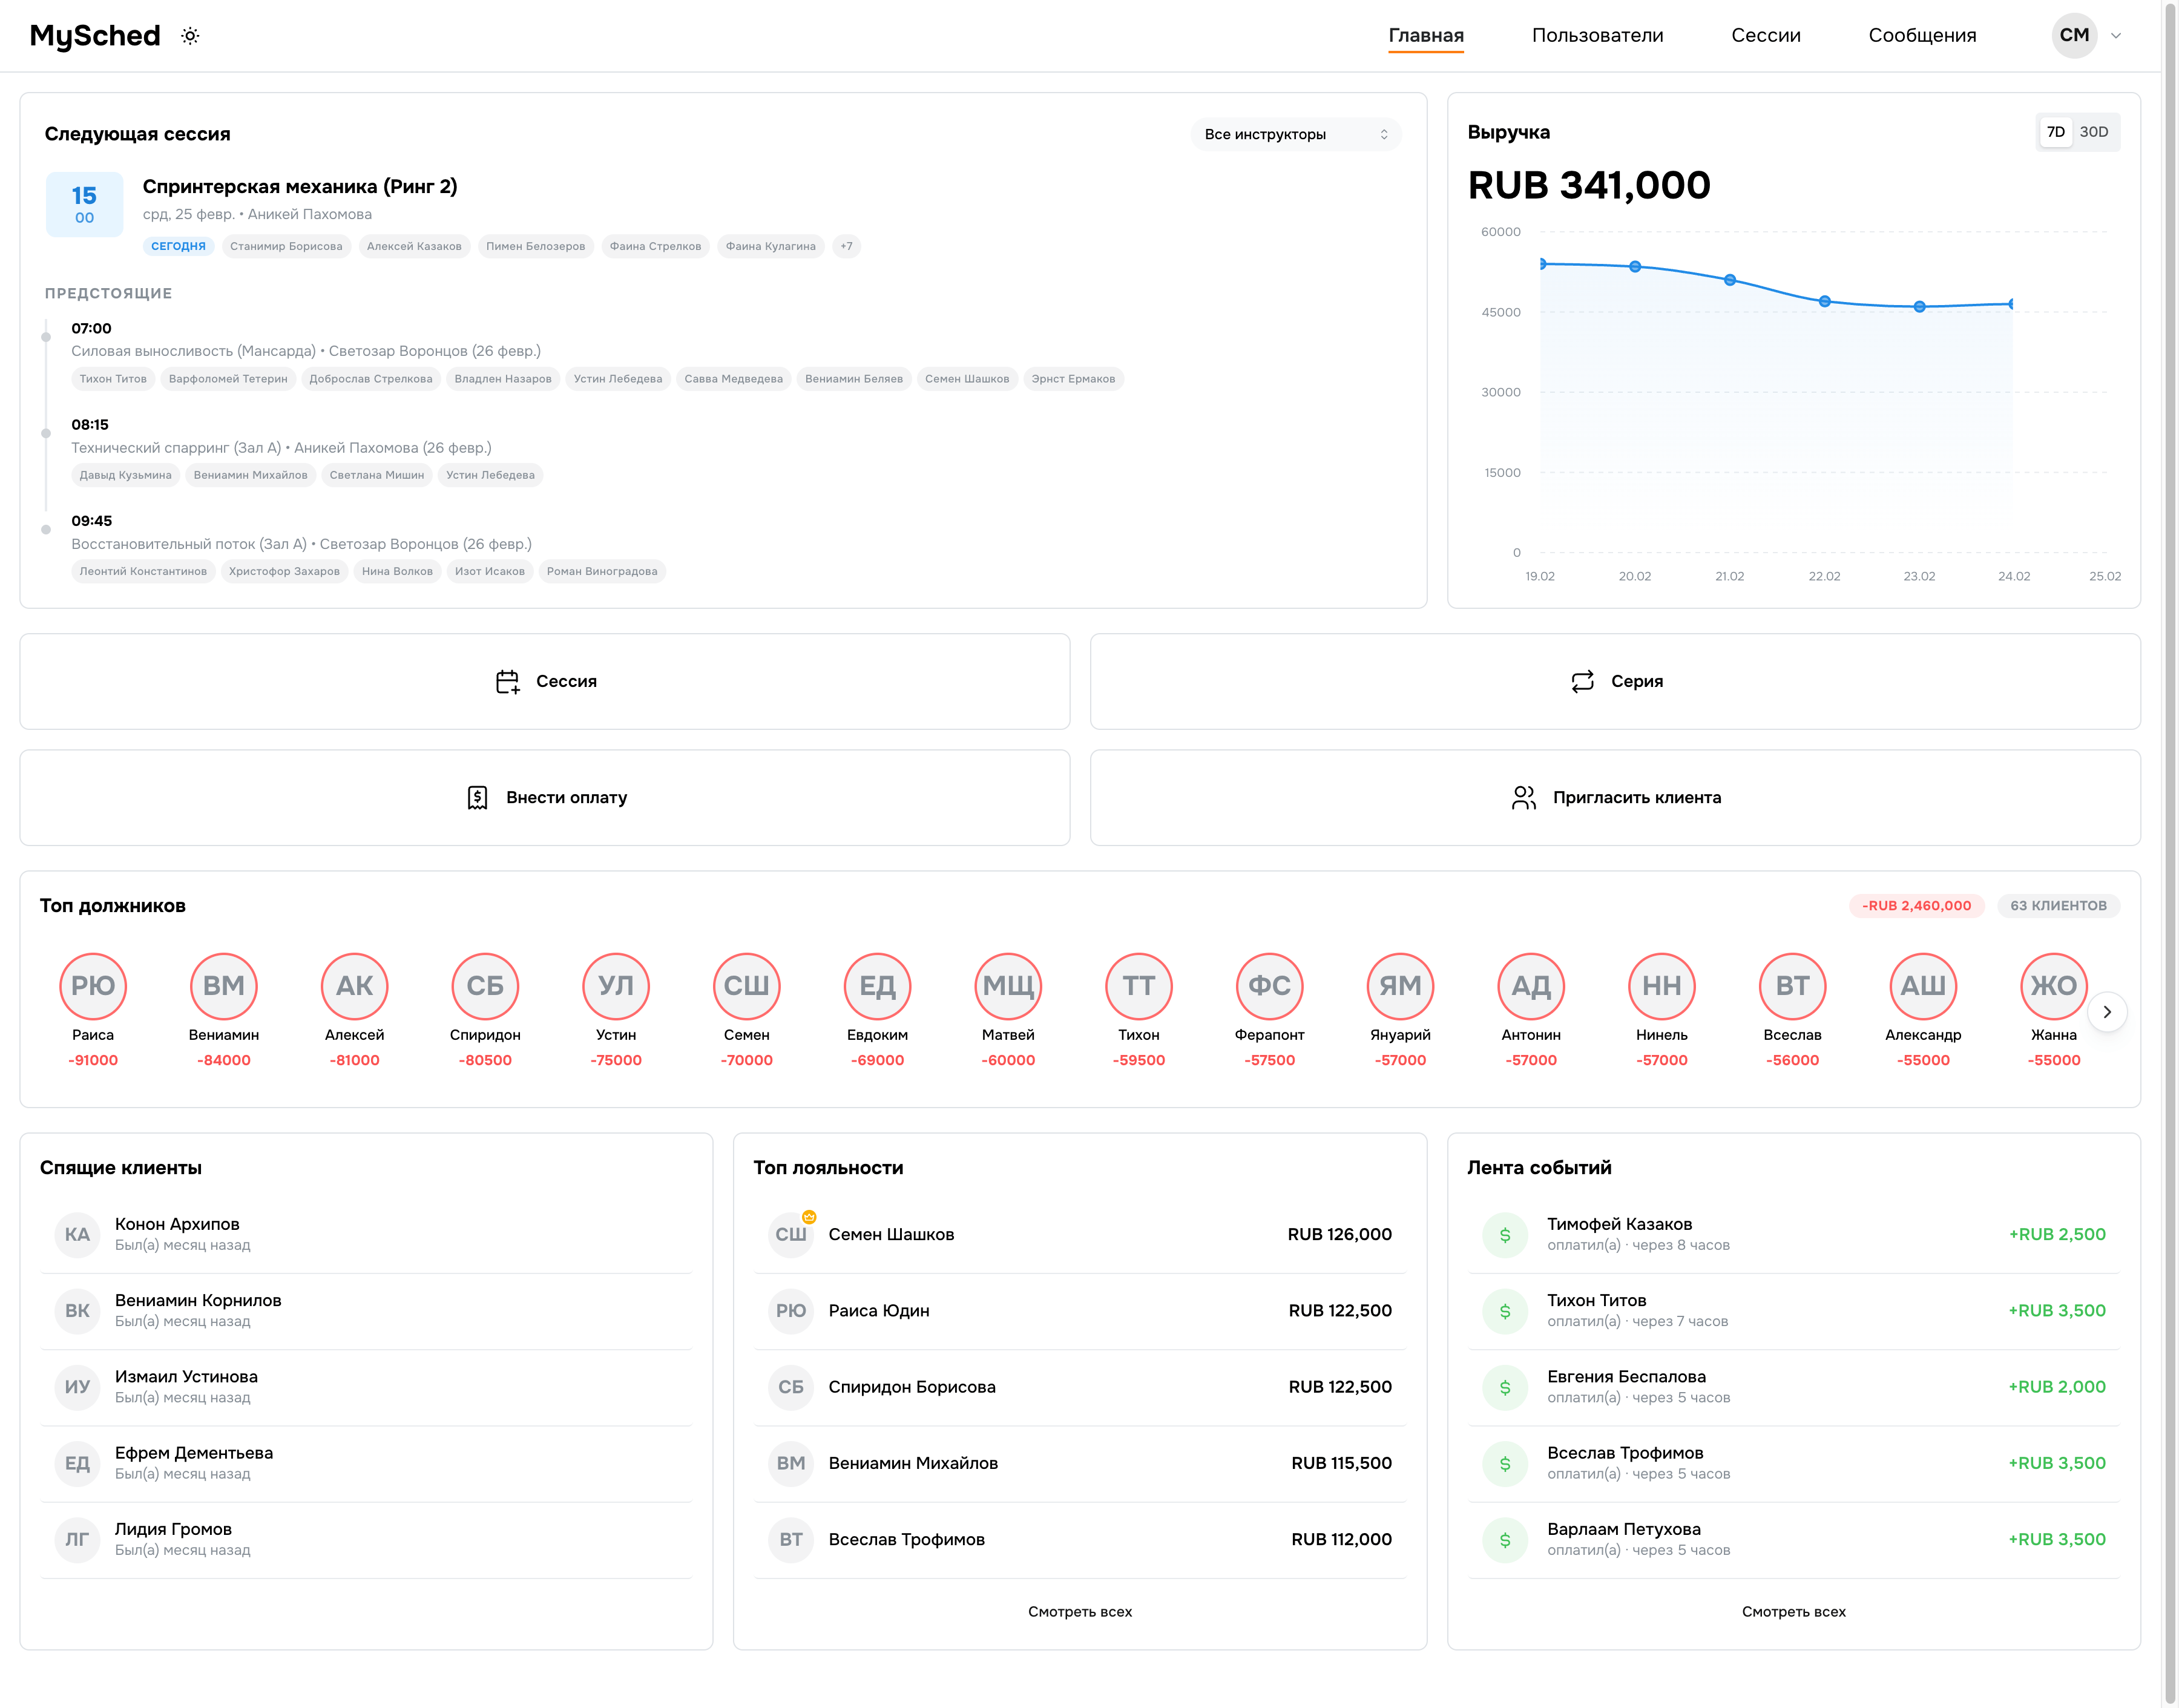This screenshot has width=2179, height=1708.
Task: Toggle the light/dark theme sun icon
Action: tap(190, 36)
